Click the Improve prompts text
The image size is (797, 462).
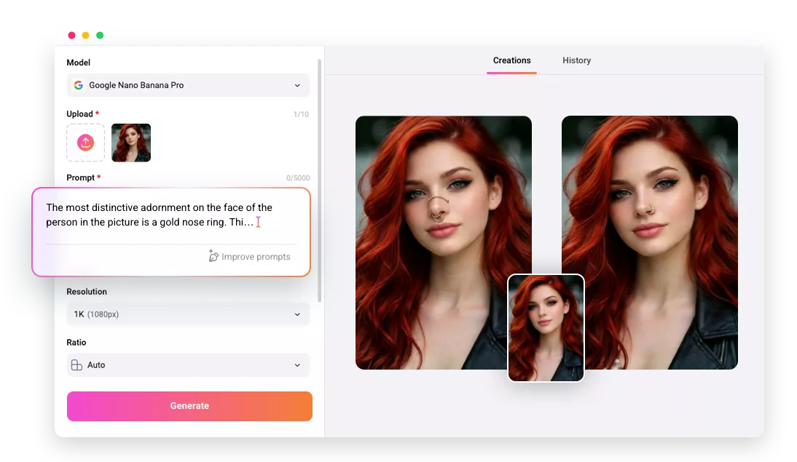256,257
